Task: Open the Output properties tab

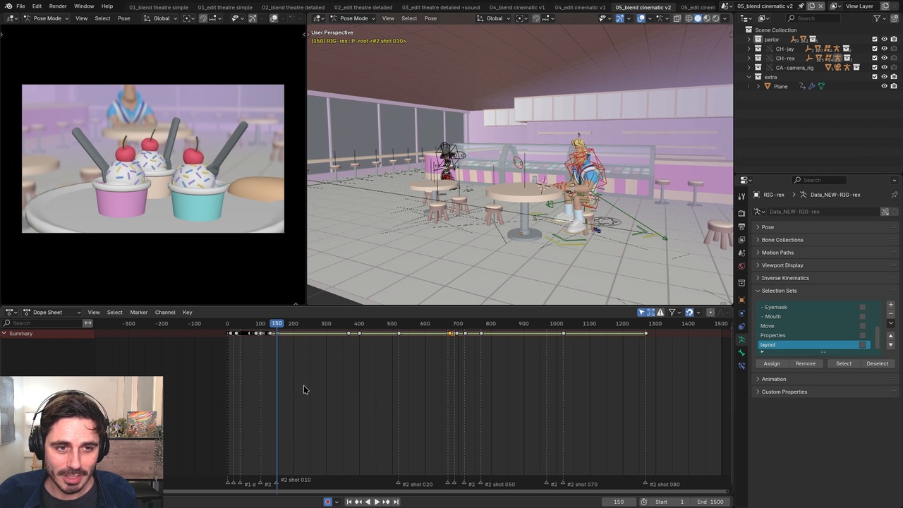Action: pos(741,226)
